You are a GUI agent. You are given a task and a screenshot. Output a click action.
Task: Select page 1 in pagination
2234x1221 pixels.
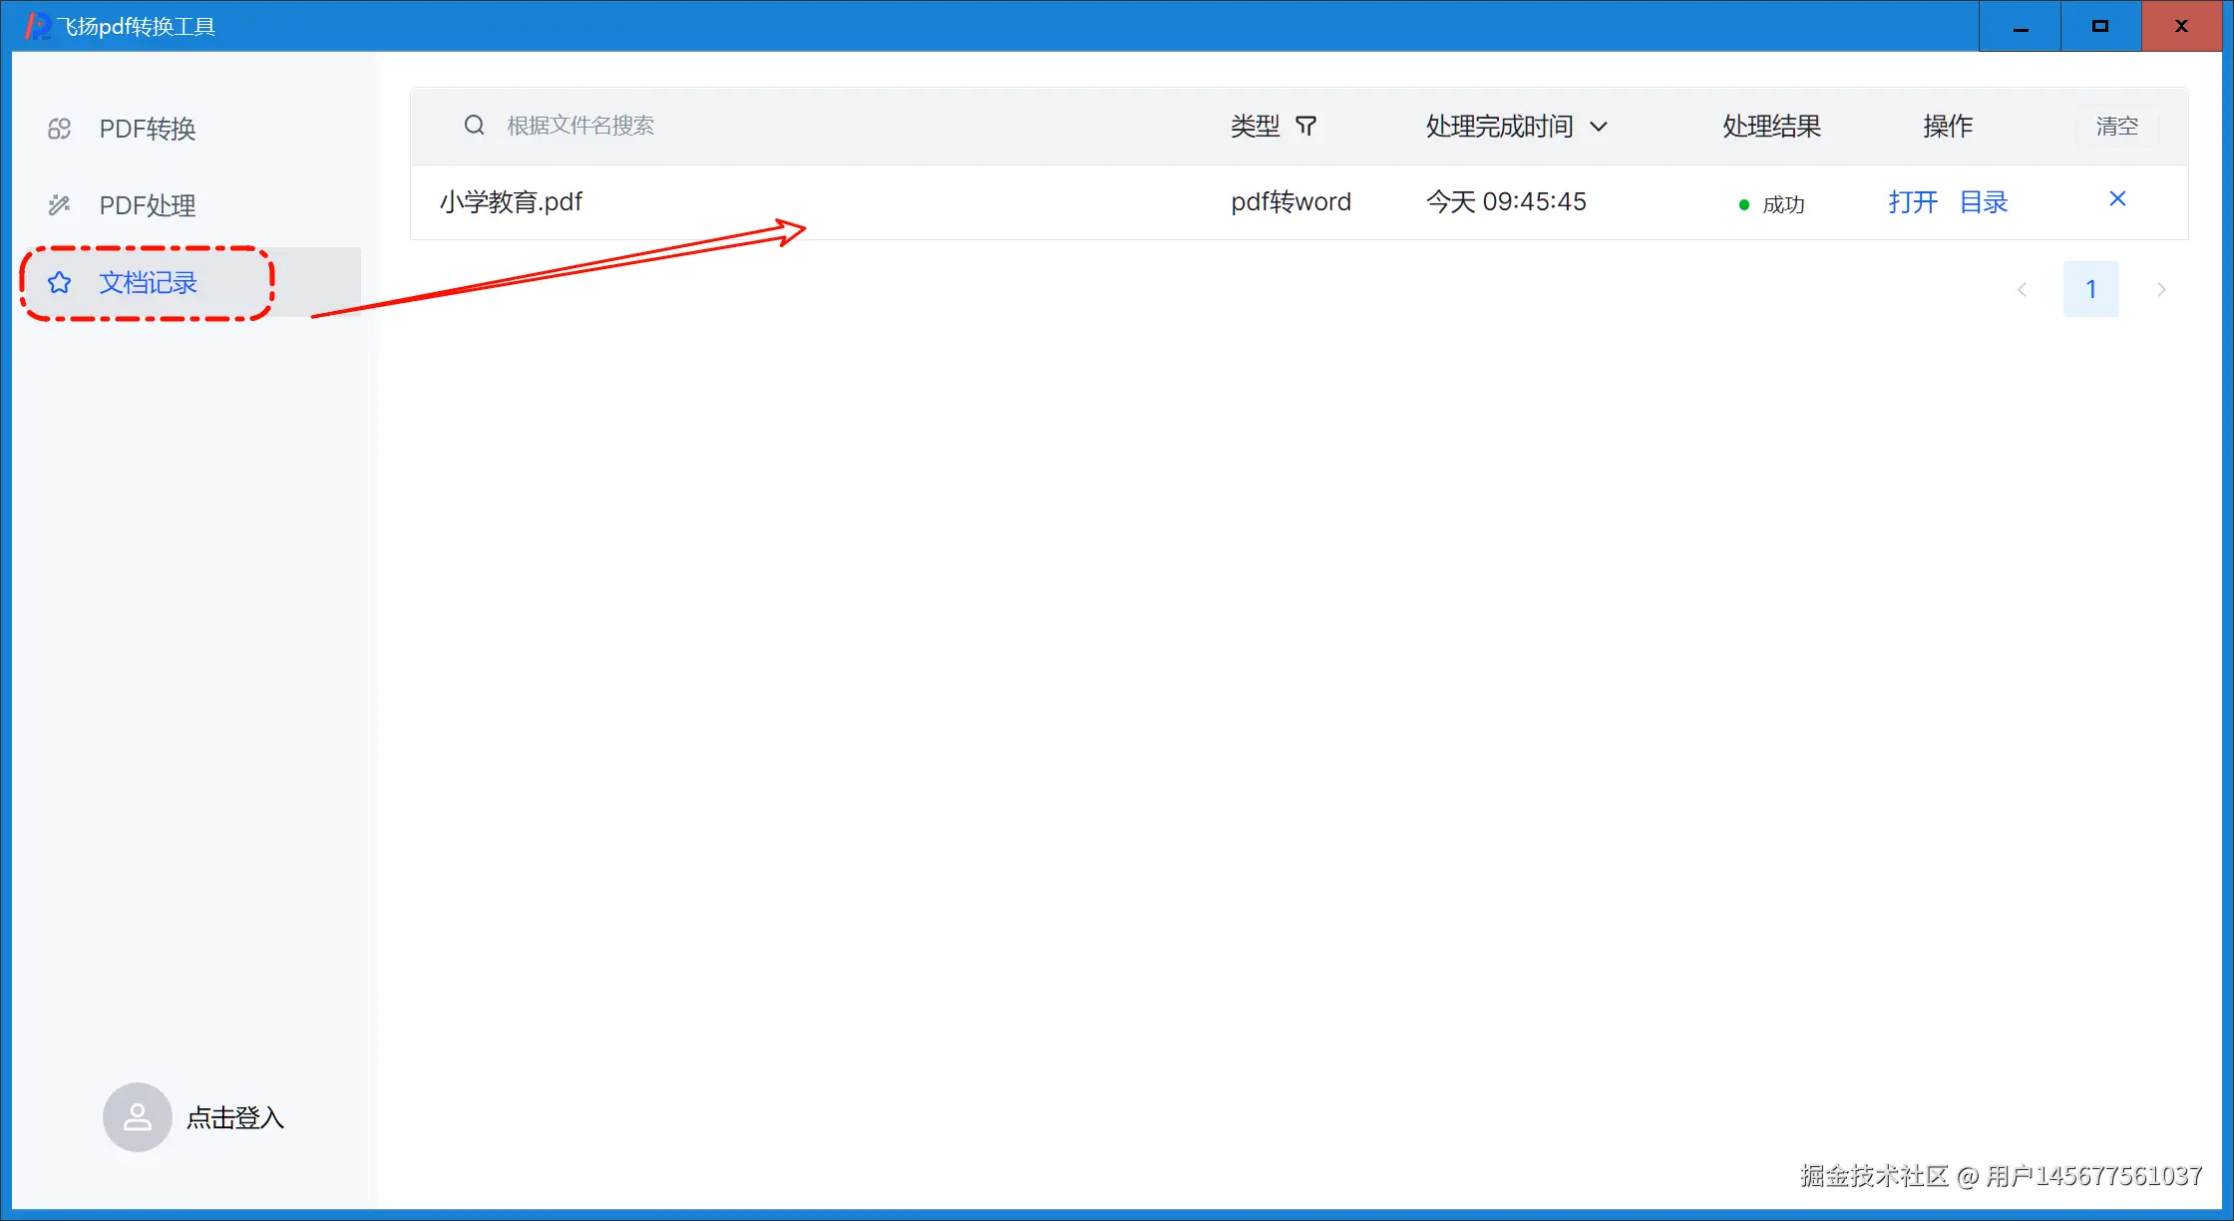(2090, 290)
